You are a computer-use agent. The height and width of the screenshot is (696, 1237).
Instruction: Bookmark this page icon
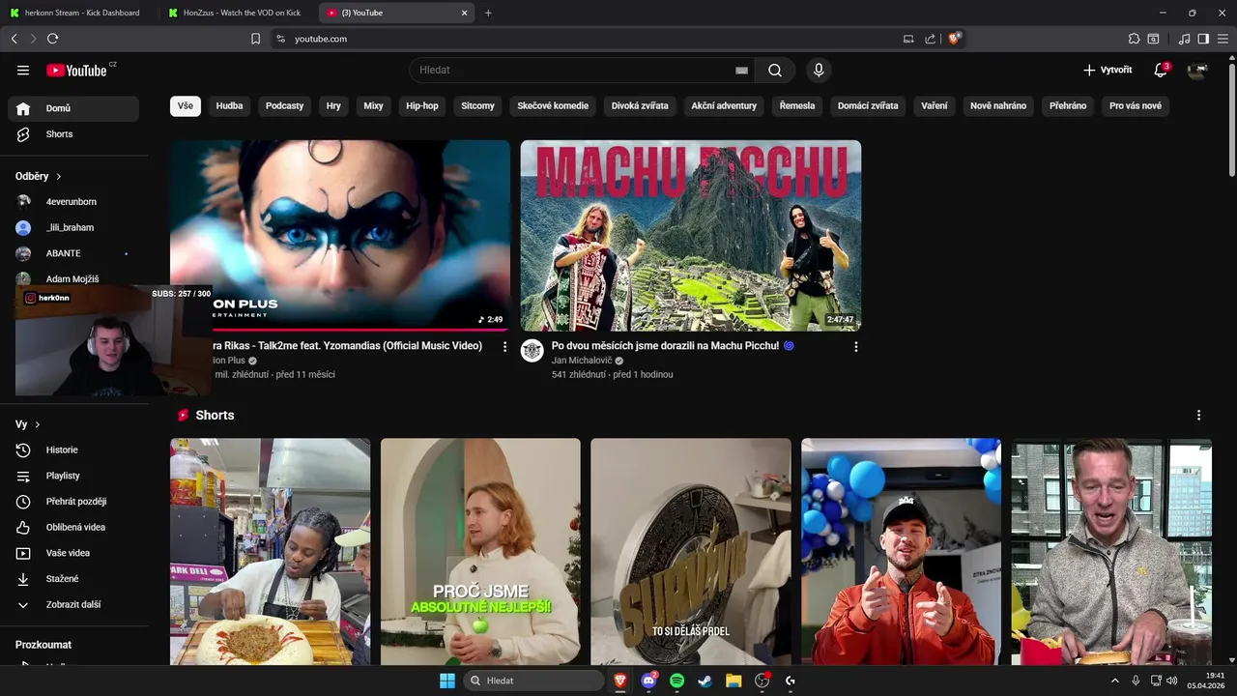(x=255, y=39)
